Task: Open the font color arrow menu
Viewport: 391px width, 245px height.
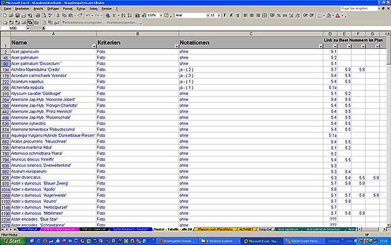Action: point(342,16)
